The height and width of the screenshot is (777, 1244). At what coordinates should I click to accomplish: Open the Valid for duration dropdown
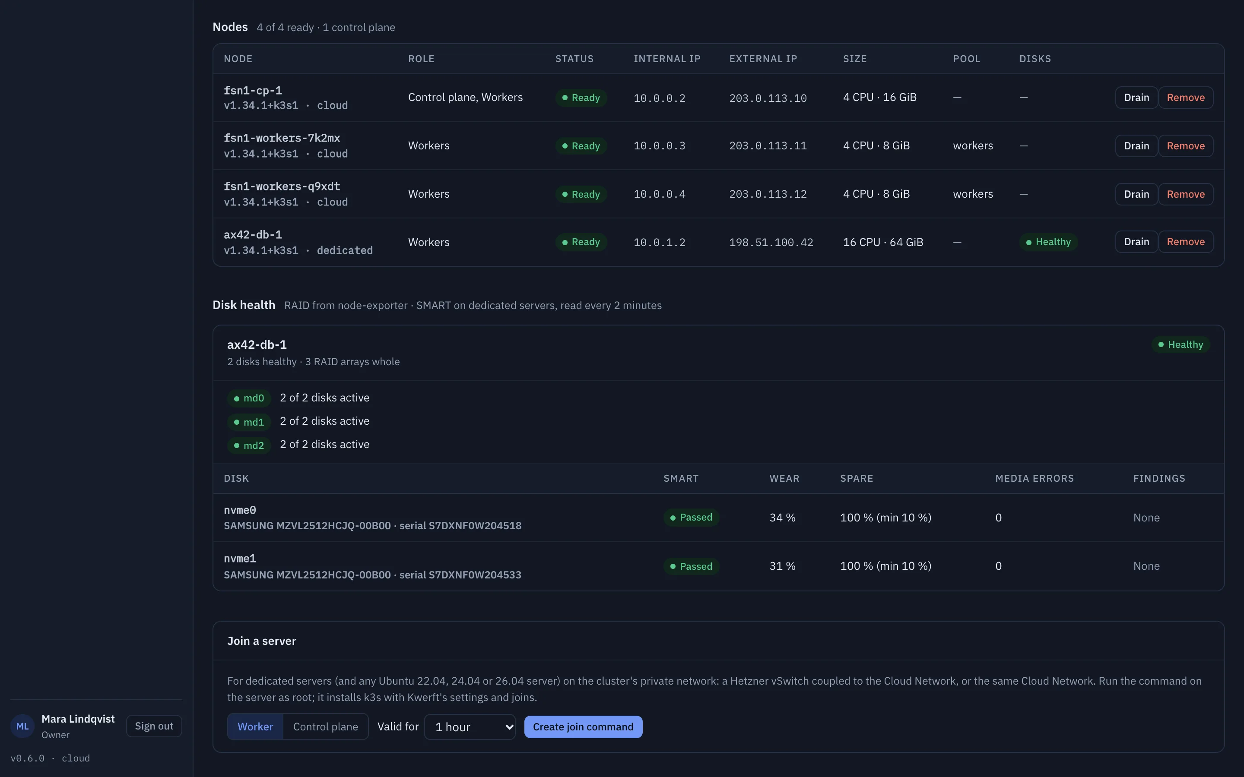tap(470, 726)
